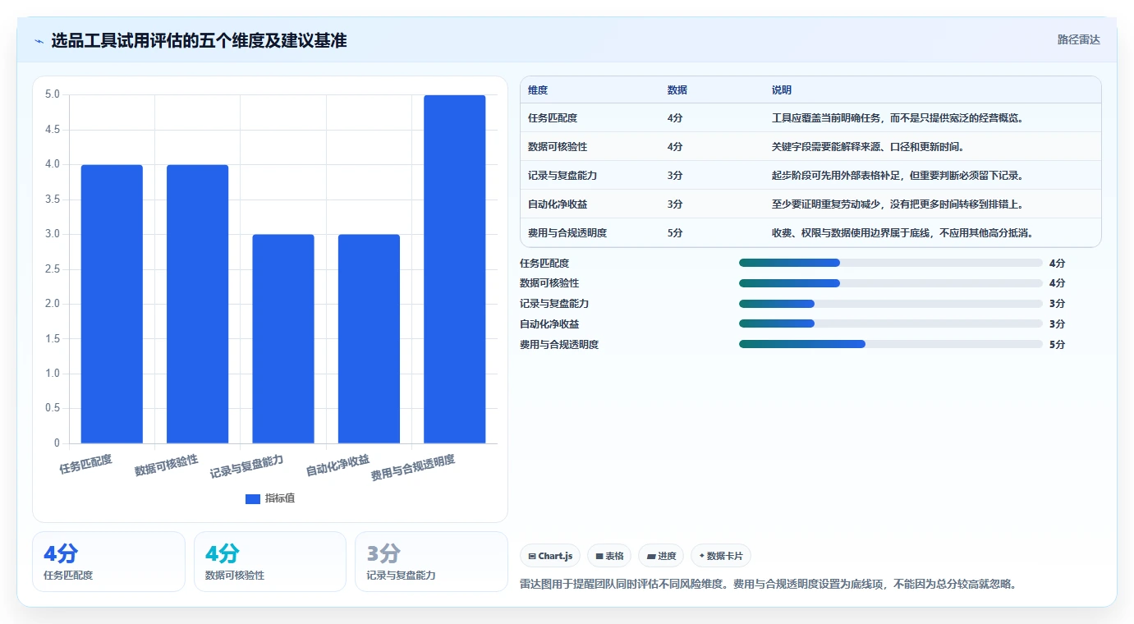Screen dimensions: 1134x624
Task: Click the 数据可核验性 bar in the chart
Action: (197, 304)
